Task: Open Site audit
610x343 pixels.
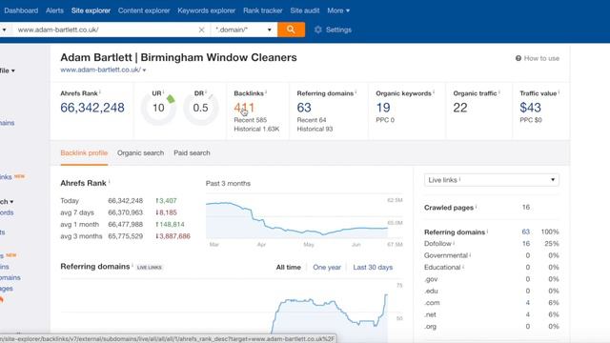Action: click(305, 10)
